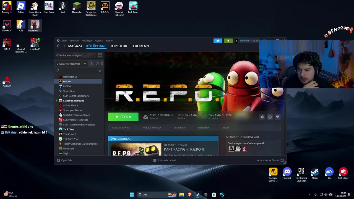
Task: Select the CS2 desktop icon
Action: 21,26
